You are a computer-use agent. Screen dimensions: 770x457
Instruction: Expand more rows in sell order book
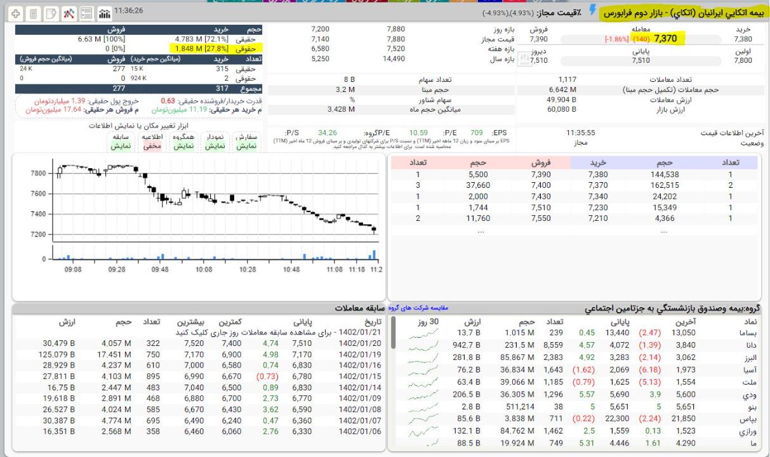coord(481,232)
